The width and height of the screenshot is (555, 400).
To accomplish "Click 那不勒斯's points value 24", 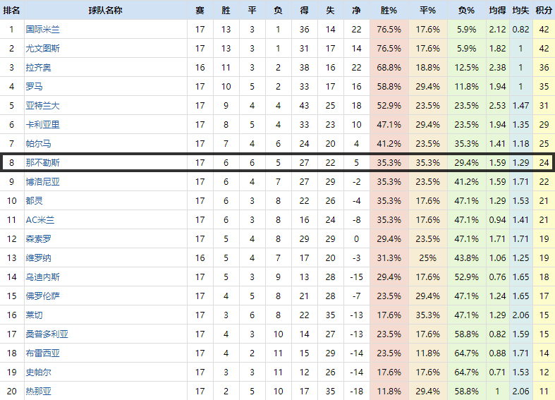I will (544, 162).
